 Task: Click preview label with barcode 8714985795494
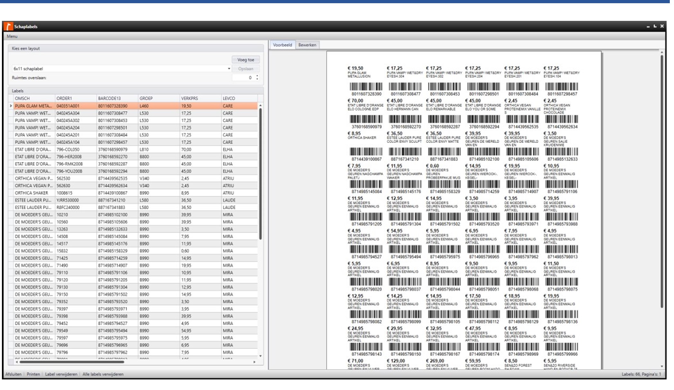pos(405,244)
